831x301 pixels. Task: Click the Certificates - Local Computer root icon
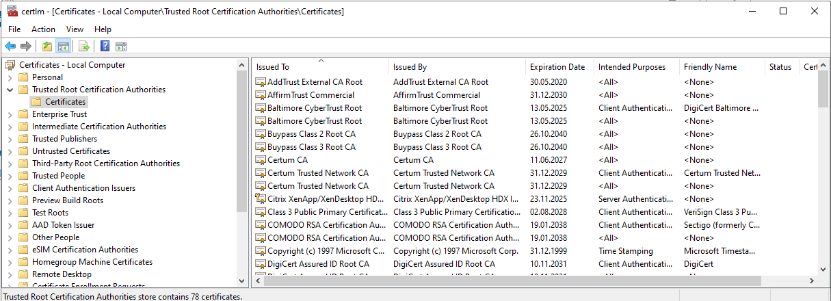10,65
